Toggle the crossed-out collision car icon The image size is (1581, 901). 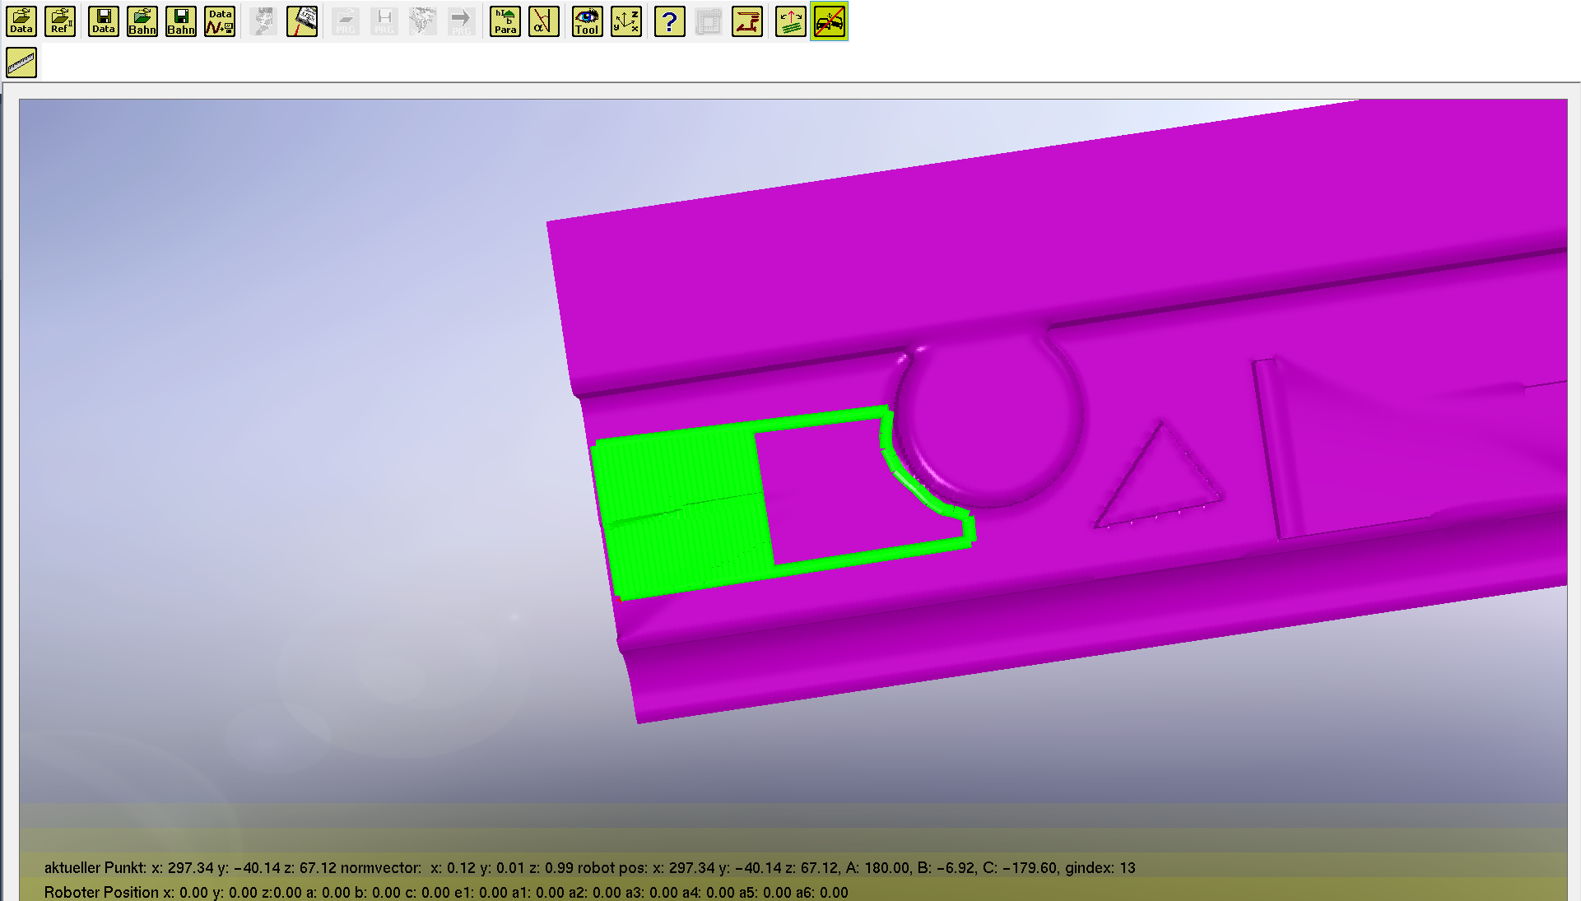click(x=830, y=21)
